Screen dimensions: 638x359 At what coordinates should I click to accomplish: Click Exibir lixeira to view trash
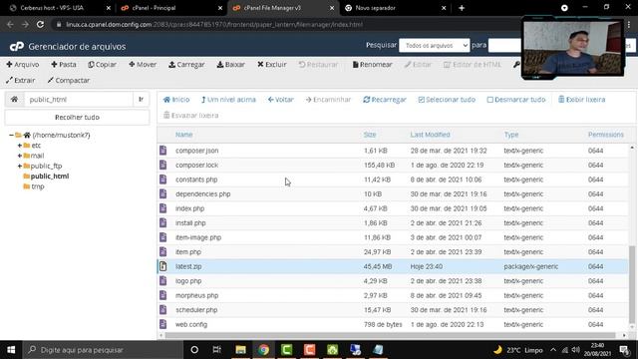coord(581,100)
